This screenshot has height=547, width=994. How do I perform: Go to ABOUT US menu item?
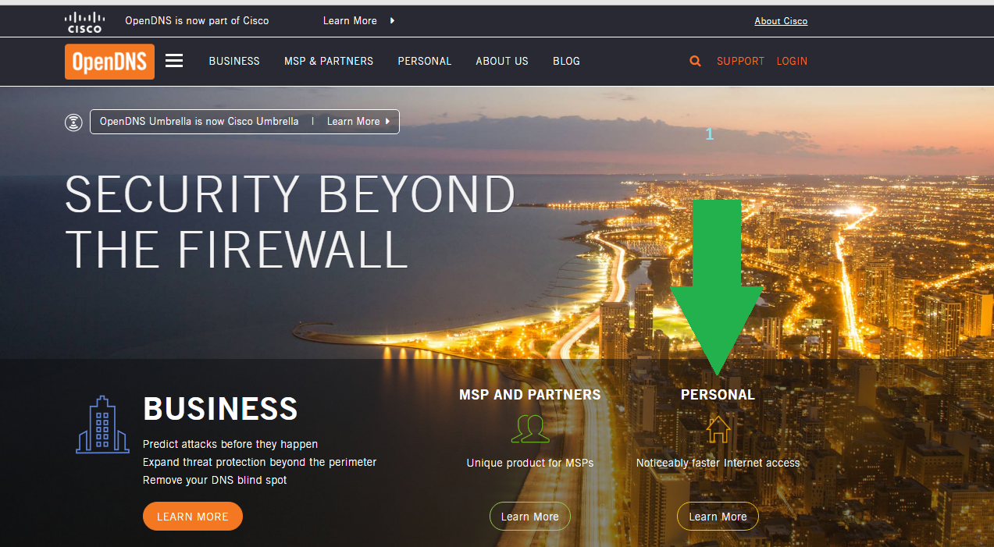tap(502, 61)
